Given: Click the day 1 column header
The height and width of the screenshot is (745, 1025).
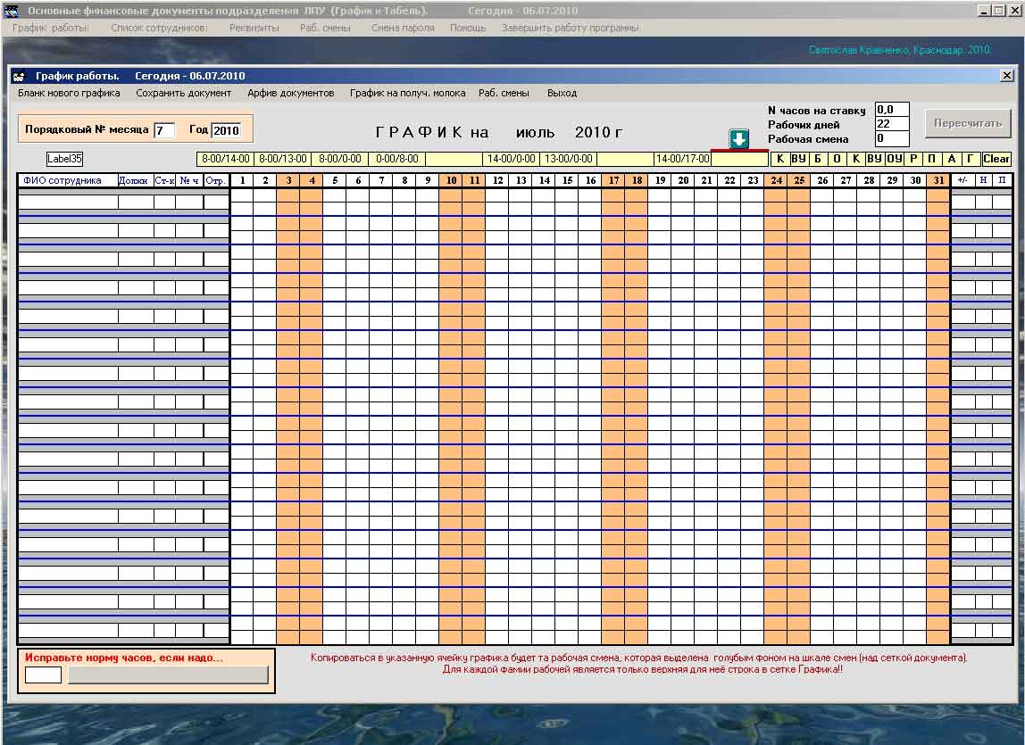Looking at the screenshot, I should [x=242, y=180].
